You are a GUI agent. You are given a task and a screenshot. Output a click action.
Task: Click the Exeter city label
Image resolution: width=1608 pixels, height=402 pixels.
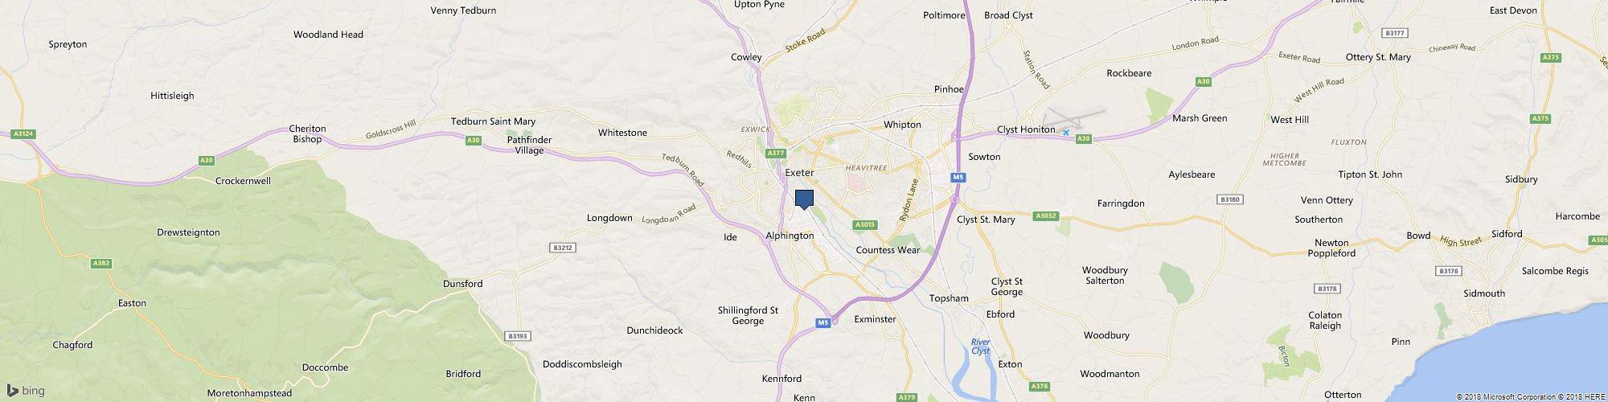799,173
